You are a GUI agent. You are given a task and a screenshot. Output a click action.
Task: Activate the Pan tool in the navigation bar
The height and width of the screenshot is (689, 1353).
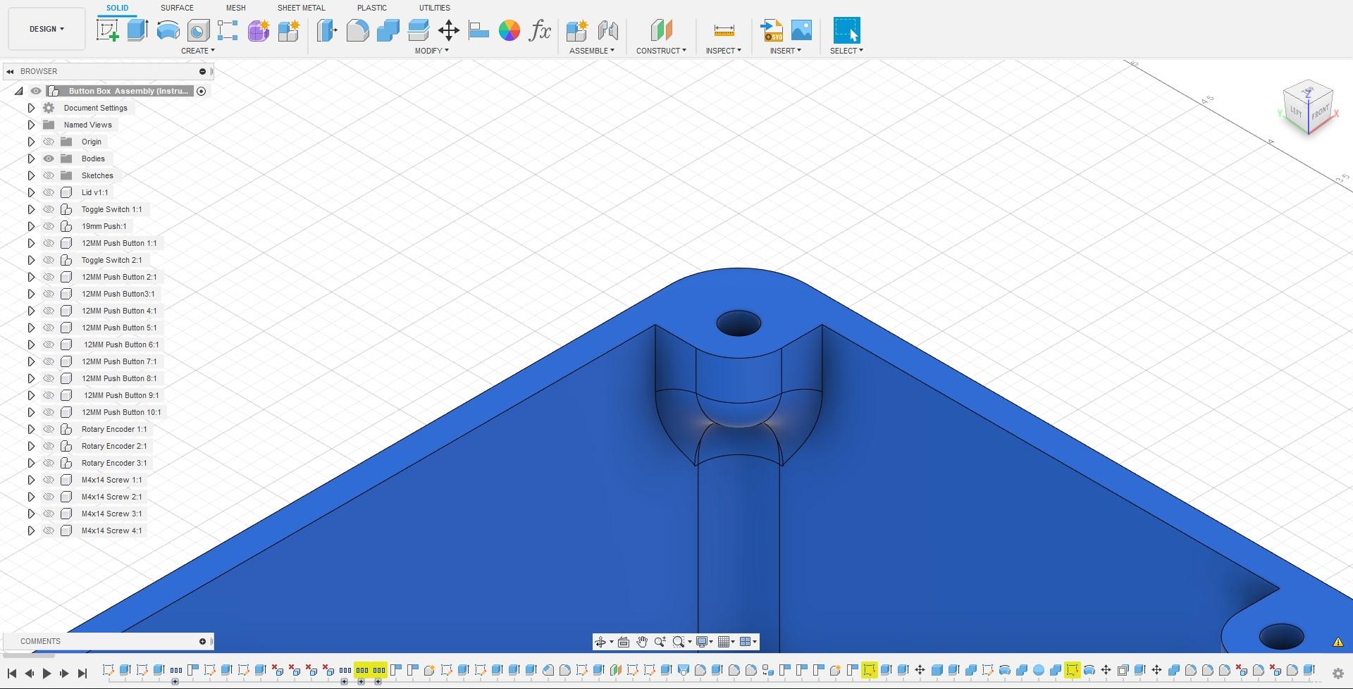coord(641,641)
